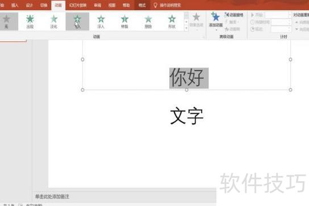The height and width of the screenshot is (206, 309).
Task: Expand the animation gallery with More arrow
Action: click(186, 28)
